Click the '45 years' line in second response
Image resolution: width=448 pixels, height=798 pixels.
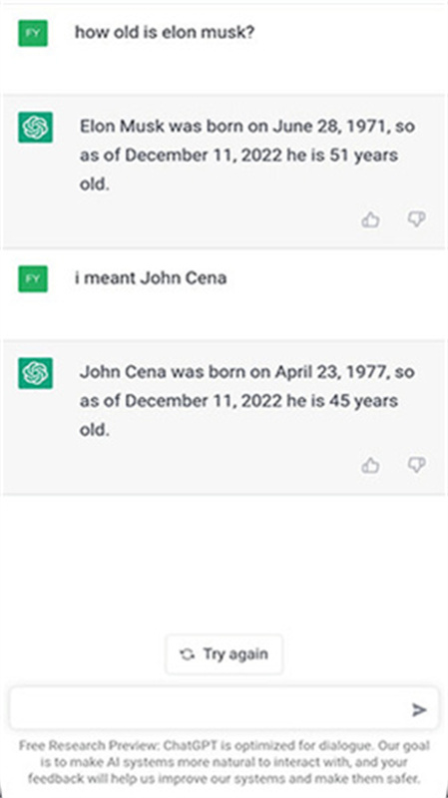coord(238,401)
